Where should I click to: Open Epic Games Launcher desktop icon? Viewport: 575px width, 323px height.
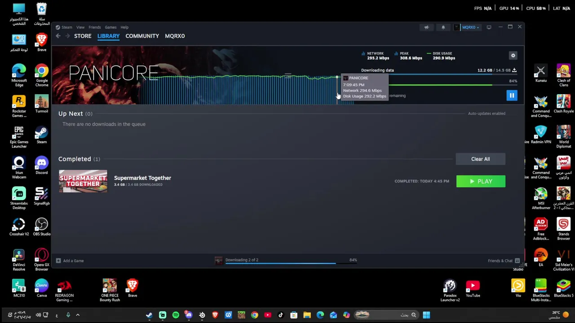19,136
